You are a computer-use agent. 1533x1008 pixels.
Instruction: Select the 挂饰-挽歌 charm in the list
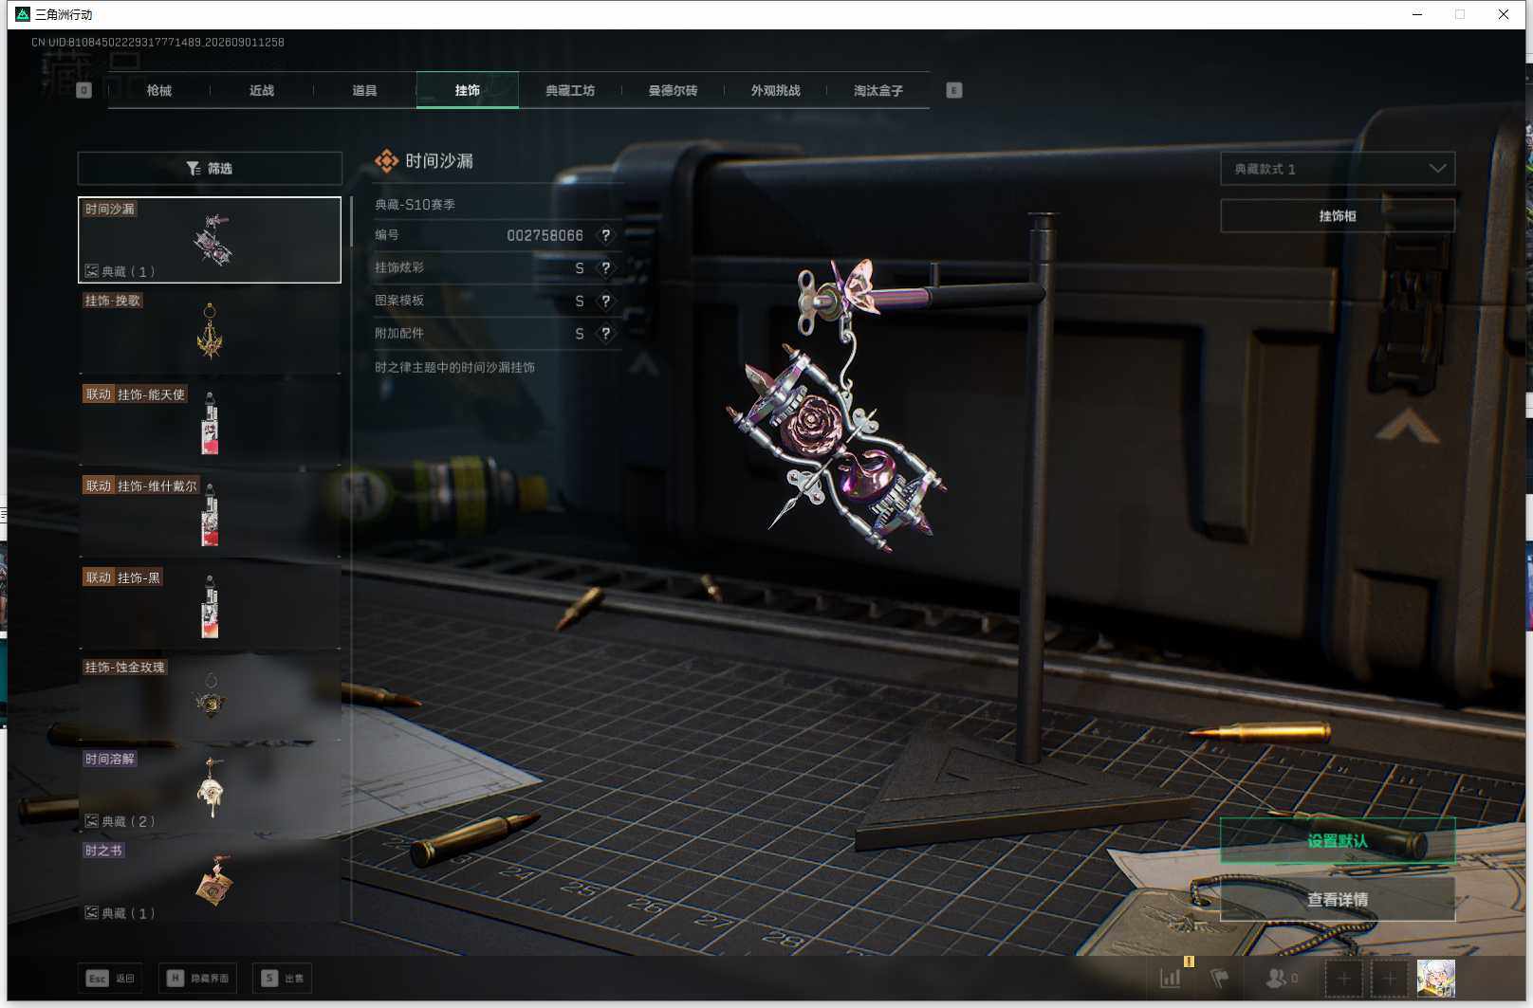pos(210,332)
